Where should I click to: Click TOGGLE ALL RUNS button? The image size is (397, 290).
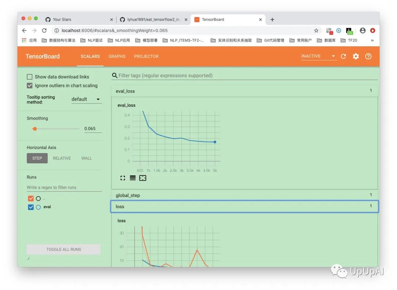pyautogui.click(x=64, y=249)
